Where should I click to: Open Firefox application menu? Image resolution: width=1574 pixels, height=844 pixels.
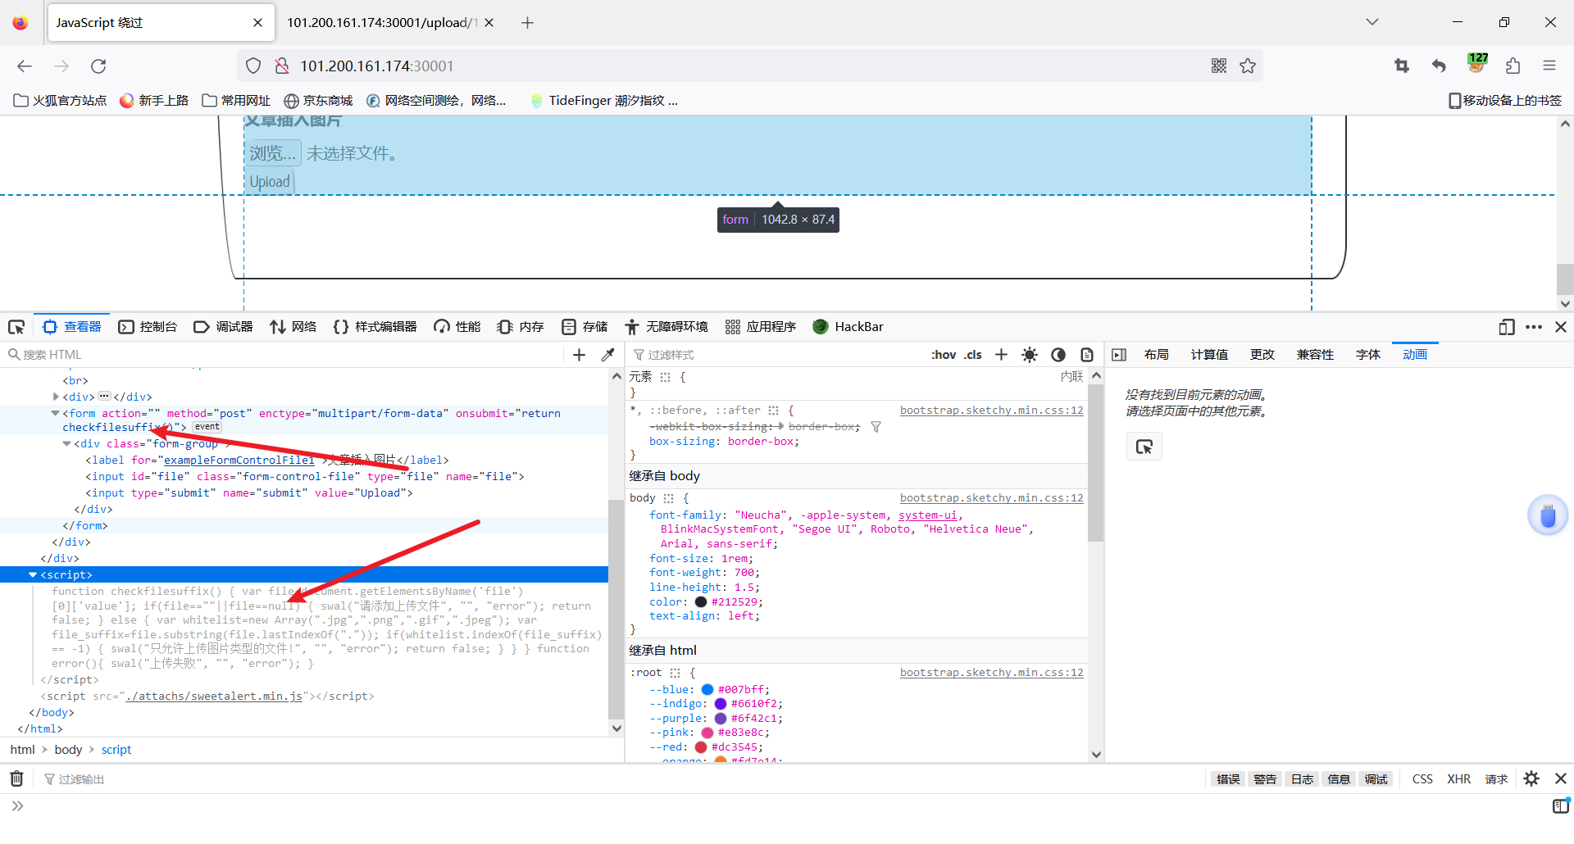coord(1549,66)
